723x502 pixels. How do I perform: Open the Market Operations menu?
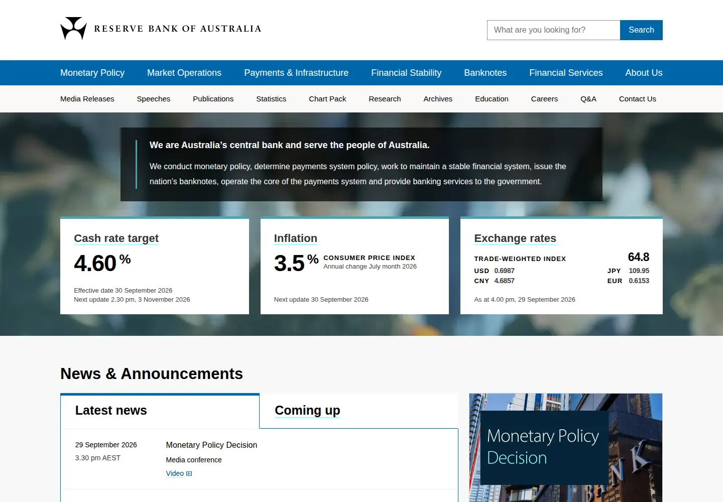184,73
